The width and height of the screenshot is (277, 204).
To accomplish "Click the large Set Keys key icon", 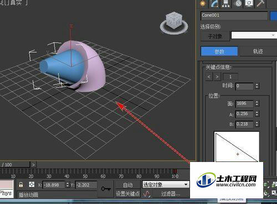I will pyautogui.click(x=106, y=189).
